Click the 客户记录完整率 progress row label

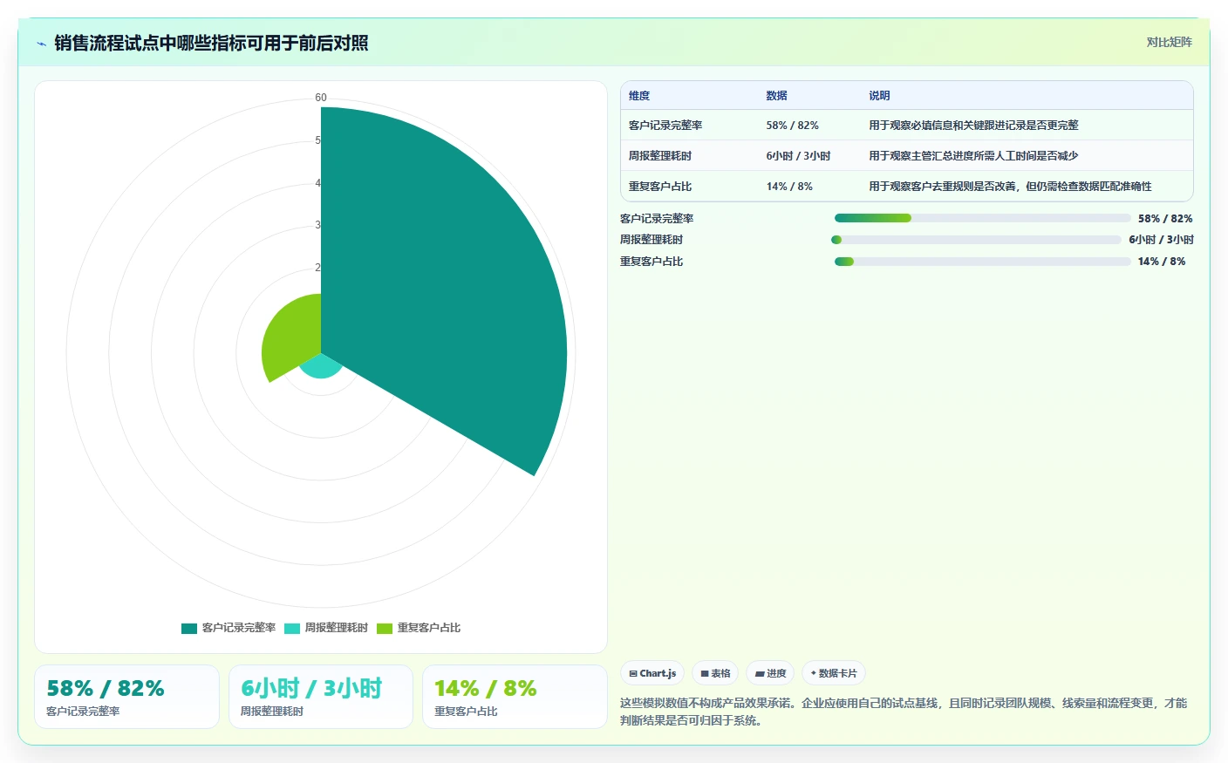point(657,219)
